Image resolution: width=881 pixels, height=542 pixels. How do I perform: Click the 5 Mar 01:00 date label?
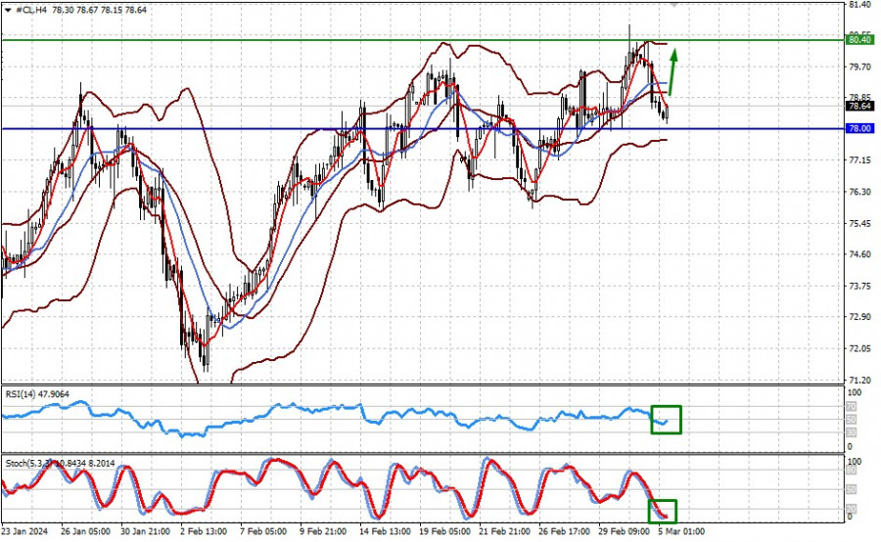point(682,531)
